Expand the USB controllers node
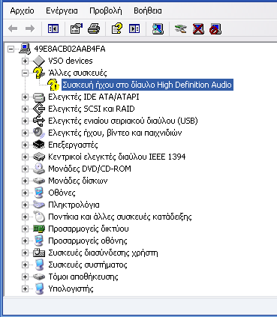Screen dimensions: 277x317 coord(25,121)
